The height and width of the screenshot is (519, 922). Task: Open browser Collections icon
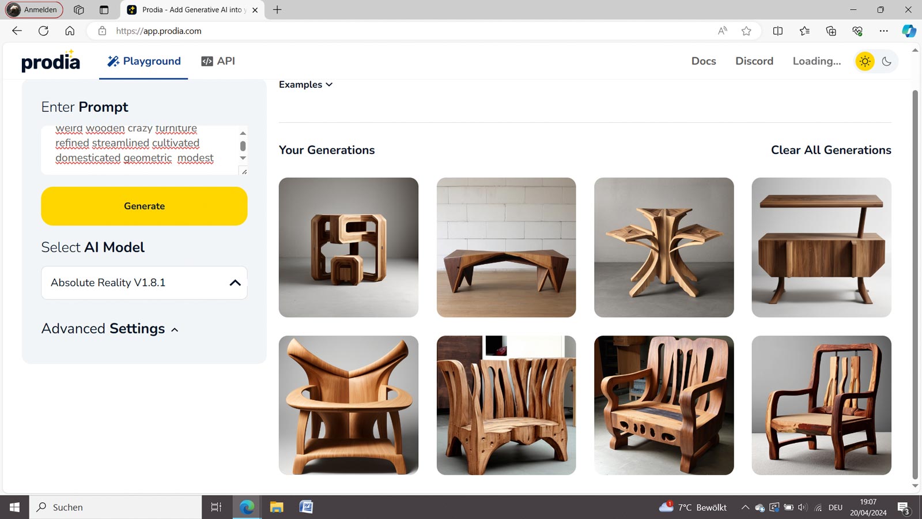(830, 31)
